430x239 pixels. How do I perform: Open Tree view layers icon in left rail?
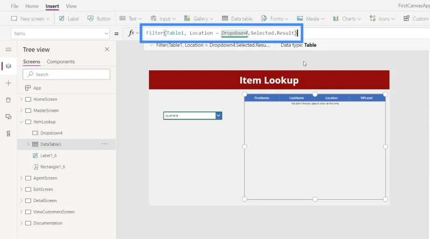click(9, 66)
